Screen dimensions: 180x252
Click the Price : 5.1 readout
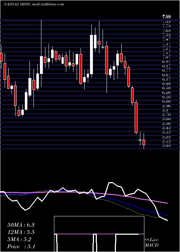pos(21,247)
